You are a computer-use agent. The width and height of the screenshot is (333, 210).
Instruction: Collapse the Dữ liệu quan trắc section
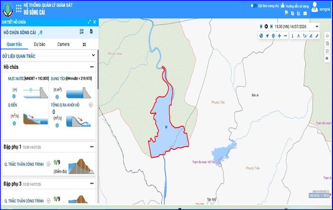93,55
